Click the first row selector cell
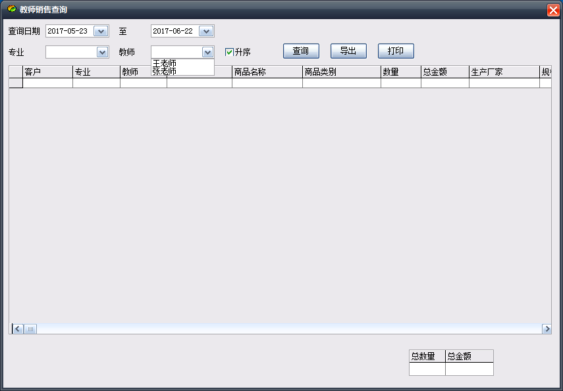The width and height of the screenshot is (563, 391). click(x=16, y=83)
